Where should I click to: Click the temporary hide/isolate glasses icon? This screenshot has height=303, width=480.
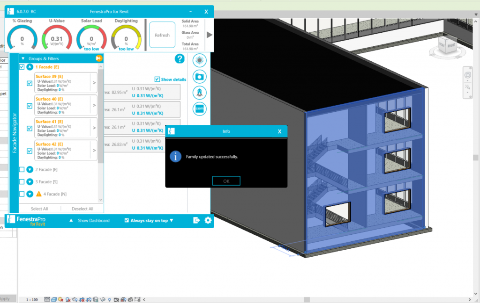[x=103, y=300]
